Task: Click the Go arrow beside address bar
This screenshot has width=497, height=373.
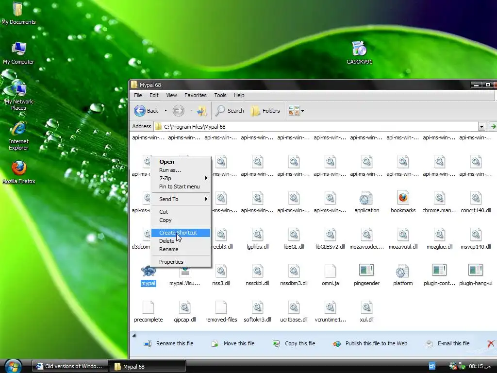Action: (x=493, y=127)
